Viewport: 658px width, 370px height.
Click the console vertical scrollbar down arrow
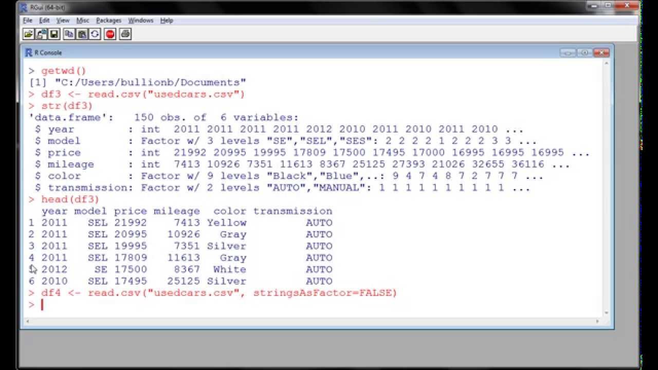click(607, 312)
